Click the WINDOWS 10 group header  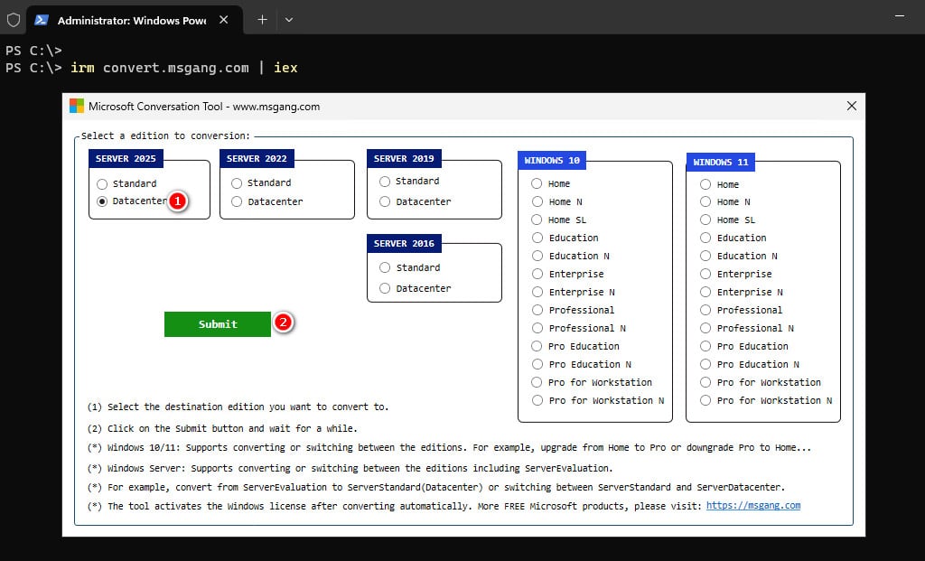pos(552,161)
